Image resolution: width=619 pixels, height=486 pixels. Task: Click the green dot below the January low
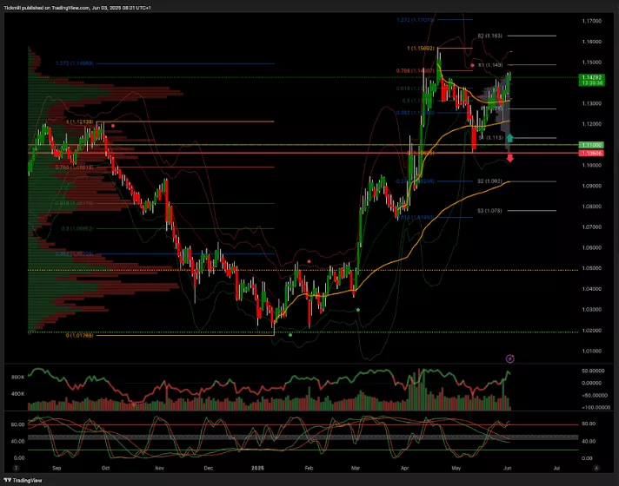pyautogui.click(x=290, y=334)
